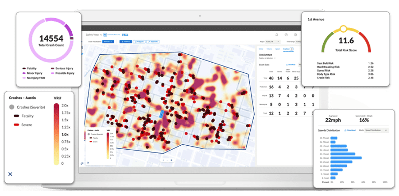Screen dimensions: 399x196
Task: Select the Heatmap view button
Action: [x=126, y=41]
